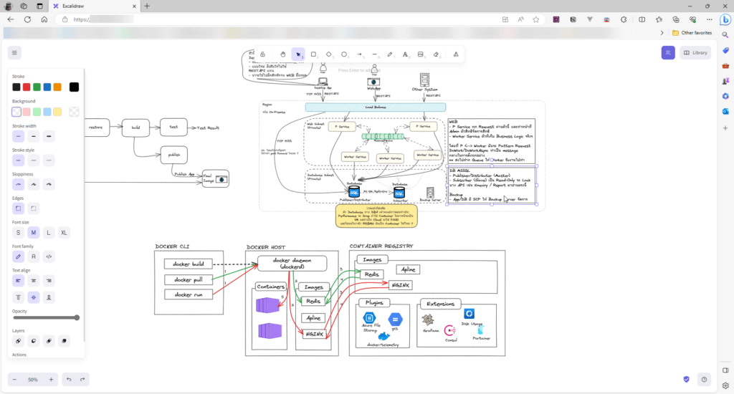Image resolution: width=734 pixels, height=394 pixels.
Task: Set sloppiness to artist
Action: click(x=33, y=184)
